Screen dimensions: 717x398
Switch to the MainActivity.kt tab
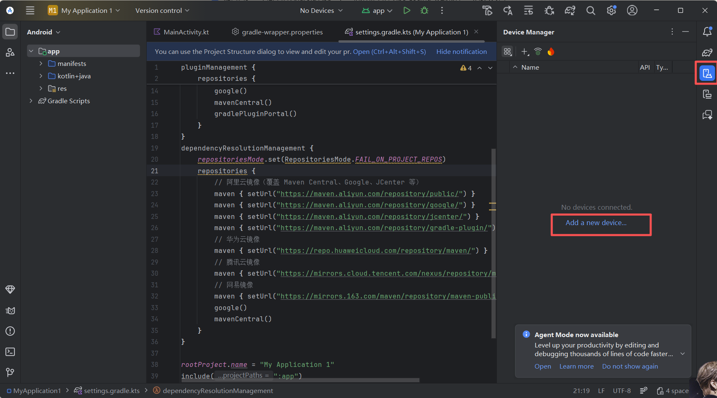186,32
